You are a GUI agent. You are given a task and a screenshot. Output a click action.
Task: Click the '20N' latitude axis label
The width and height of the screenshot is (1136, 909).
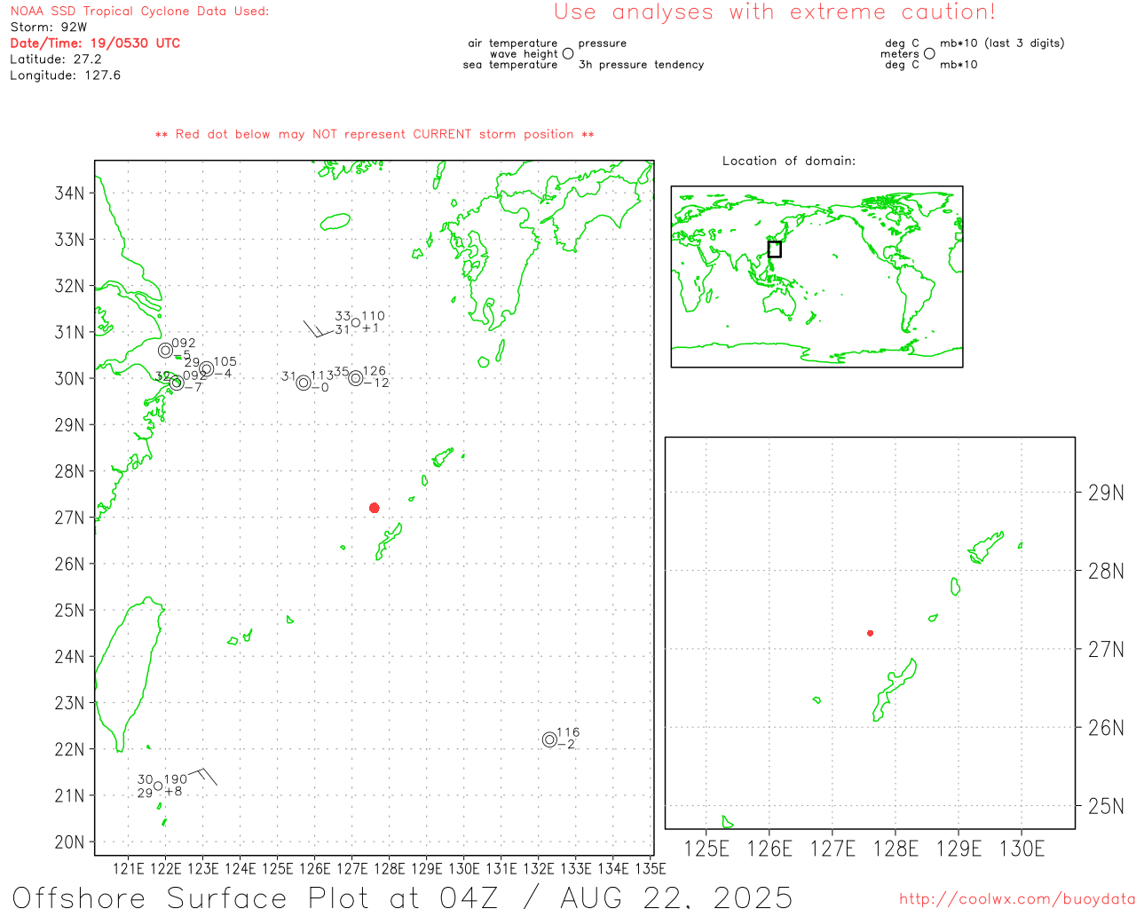tap(69, 842)
